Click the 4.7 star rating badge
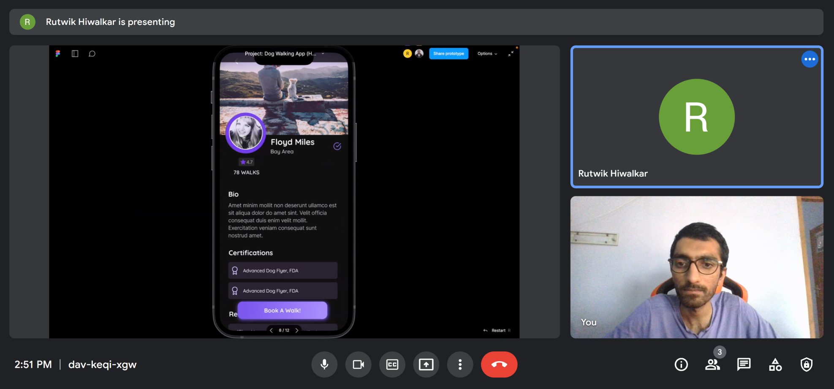Image resolution: width=834 pixels, height=389 pixels. pyautogui.click(x=247, y=162)
